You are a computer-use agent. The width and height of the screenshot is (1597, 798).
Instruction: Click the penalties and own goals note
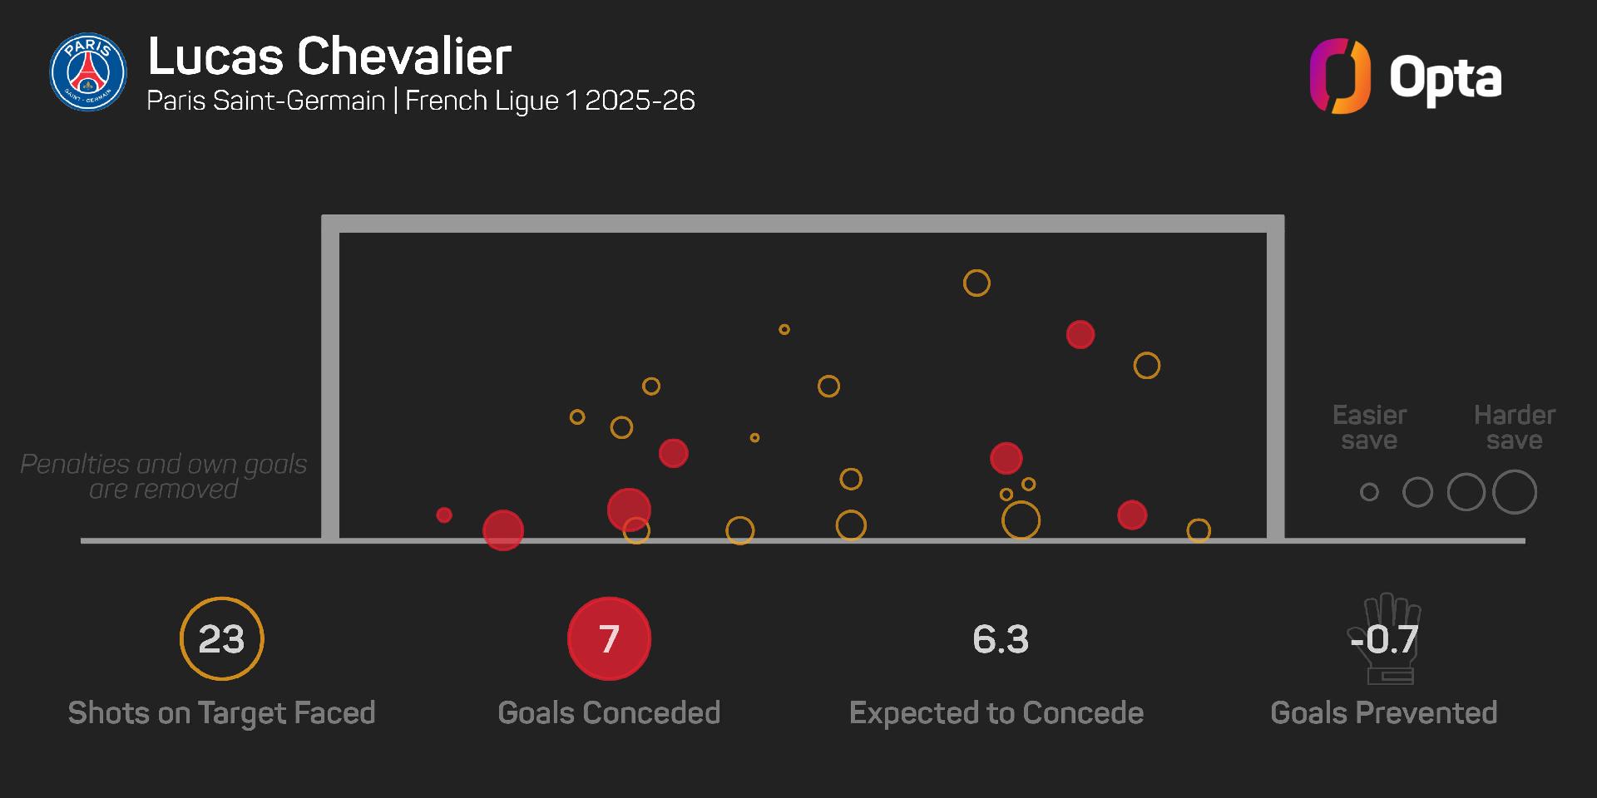click(x=164, y=476)
